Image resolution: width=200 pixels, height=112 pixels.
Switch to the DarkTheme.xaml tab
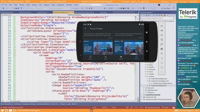[25, 12]
